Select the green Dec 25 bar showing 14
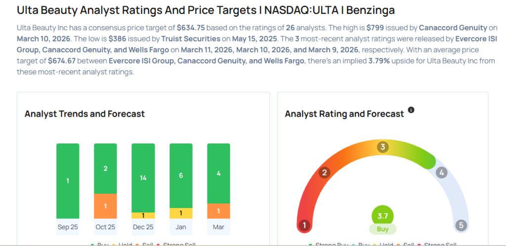Viewport: 506px width, 246px height. tap(143, 178)
